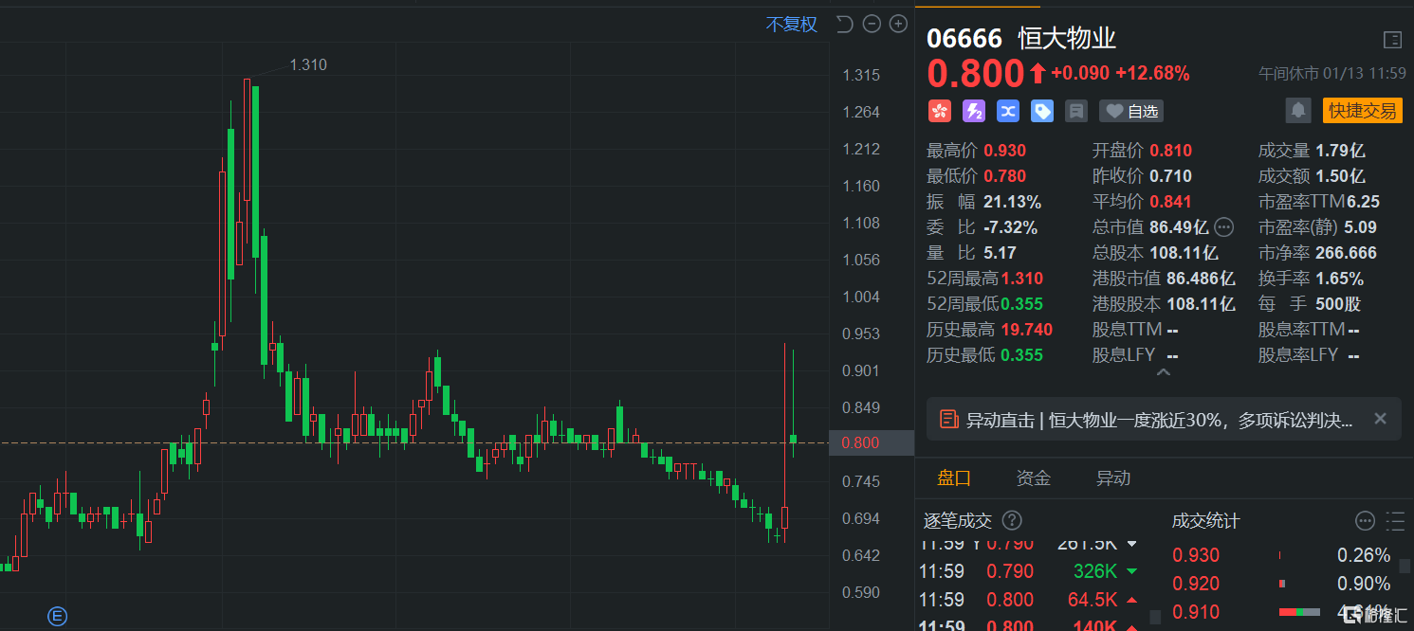Image resolution: width=1414 pixels, height=631 pixels.
Task: Zoom out the candlestick chart
Action: tap(872, 25)
